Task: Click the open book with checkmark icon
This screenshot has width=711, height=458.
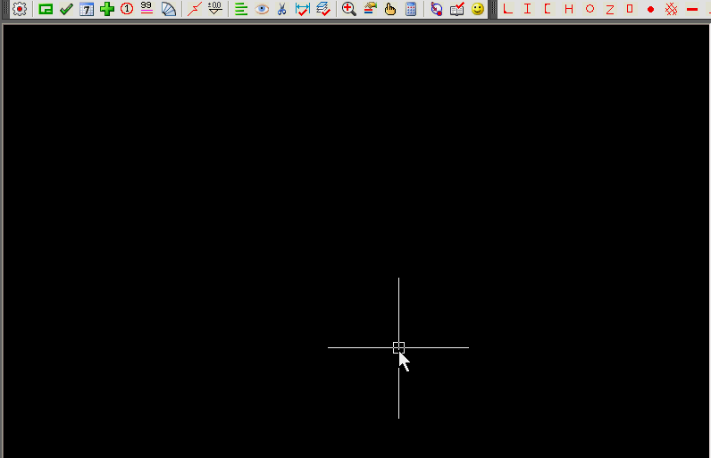Action: (x=457, y=9)
